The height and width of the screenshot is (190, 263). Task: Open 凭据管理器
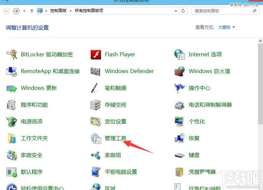[x=203, y=172]
